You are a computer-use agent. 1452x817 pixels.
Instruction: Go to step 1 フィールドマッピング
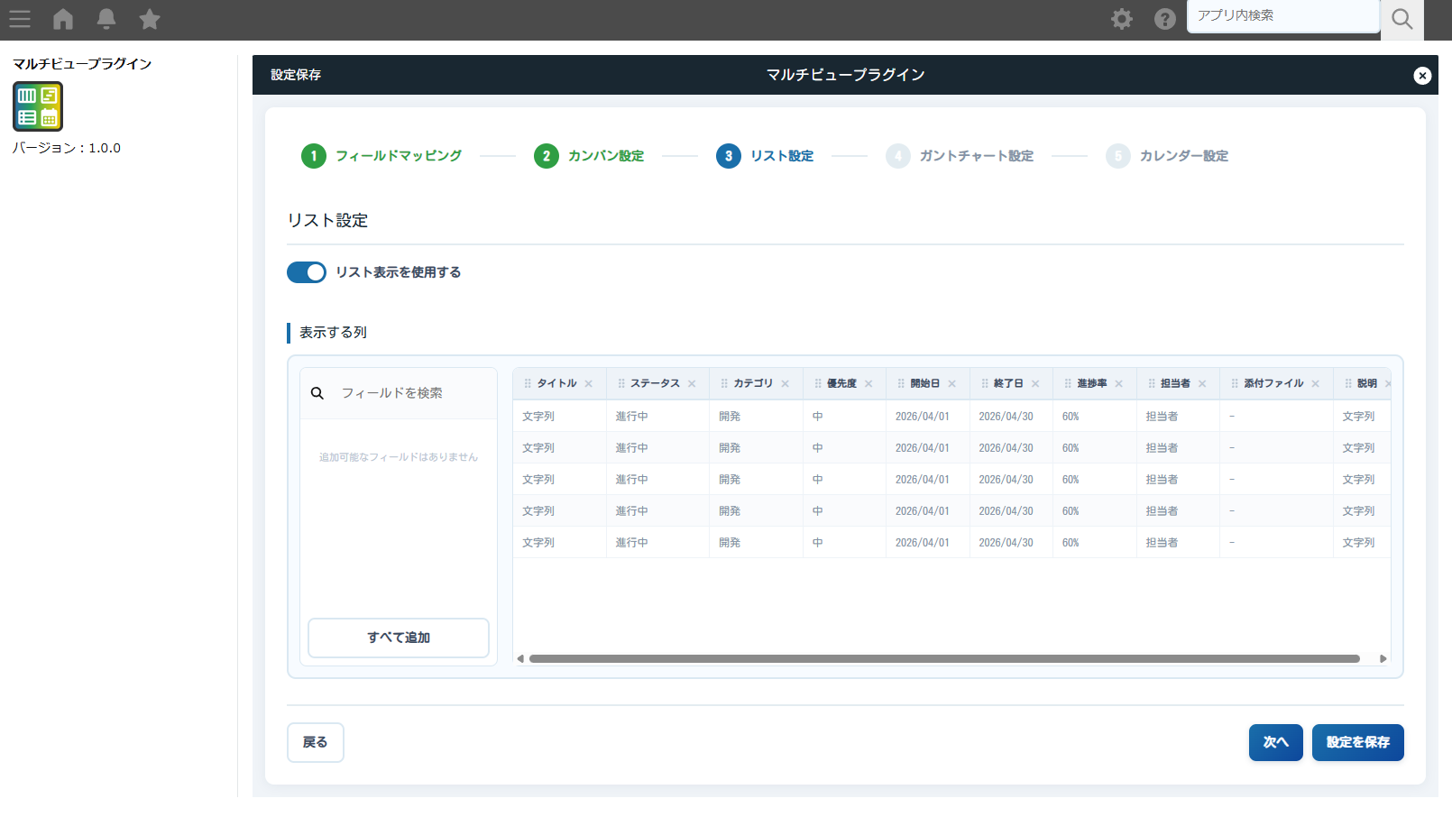381,156
